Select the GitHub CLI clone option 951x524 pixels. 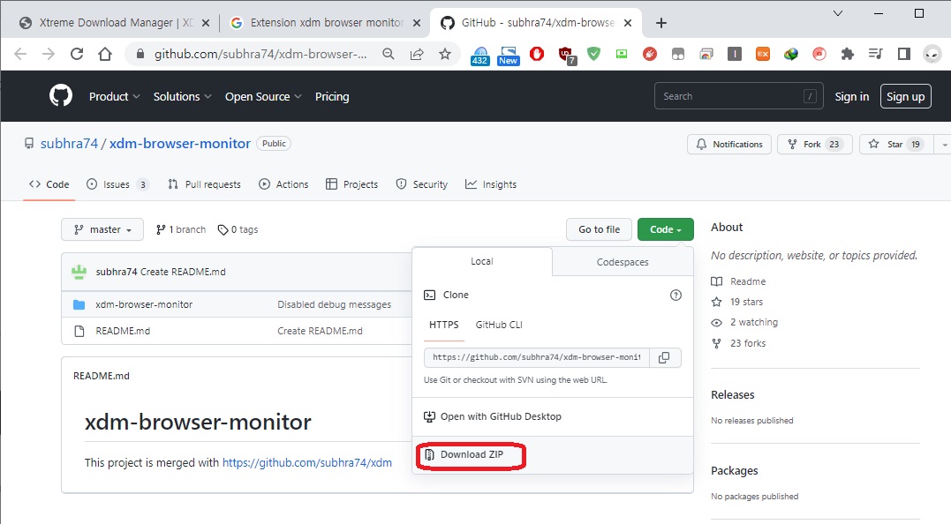coord(499,325)
